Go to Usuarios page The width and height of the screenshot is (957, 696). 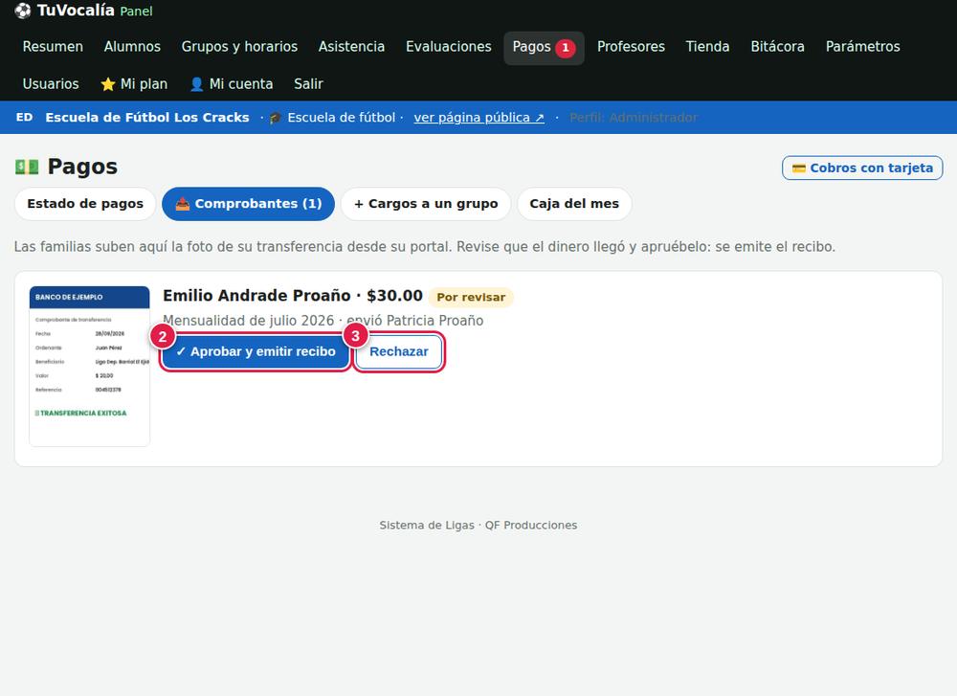[x=51, y=84]
